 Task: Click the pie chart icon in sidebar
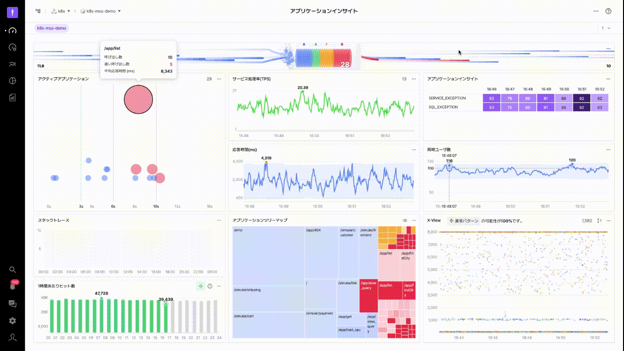coord(13,81)
